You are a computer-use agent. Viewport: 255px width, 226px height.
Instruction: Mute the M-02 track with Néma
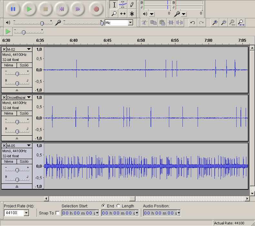coord(9,65)
